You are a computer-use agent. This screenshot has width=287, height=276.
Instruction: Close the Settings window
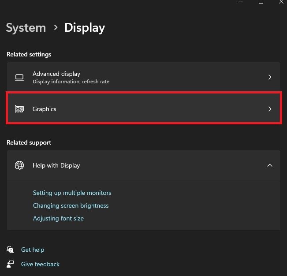pyautogui.click(x=281, y=2)
